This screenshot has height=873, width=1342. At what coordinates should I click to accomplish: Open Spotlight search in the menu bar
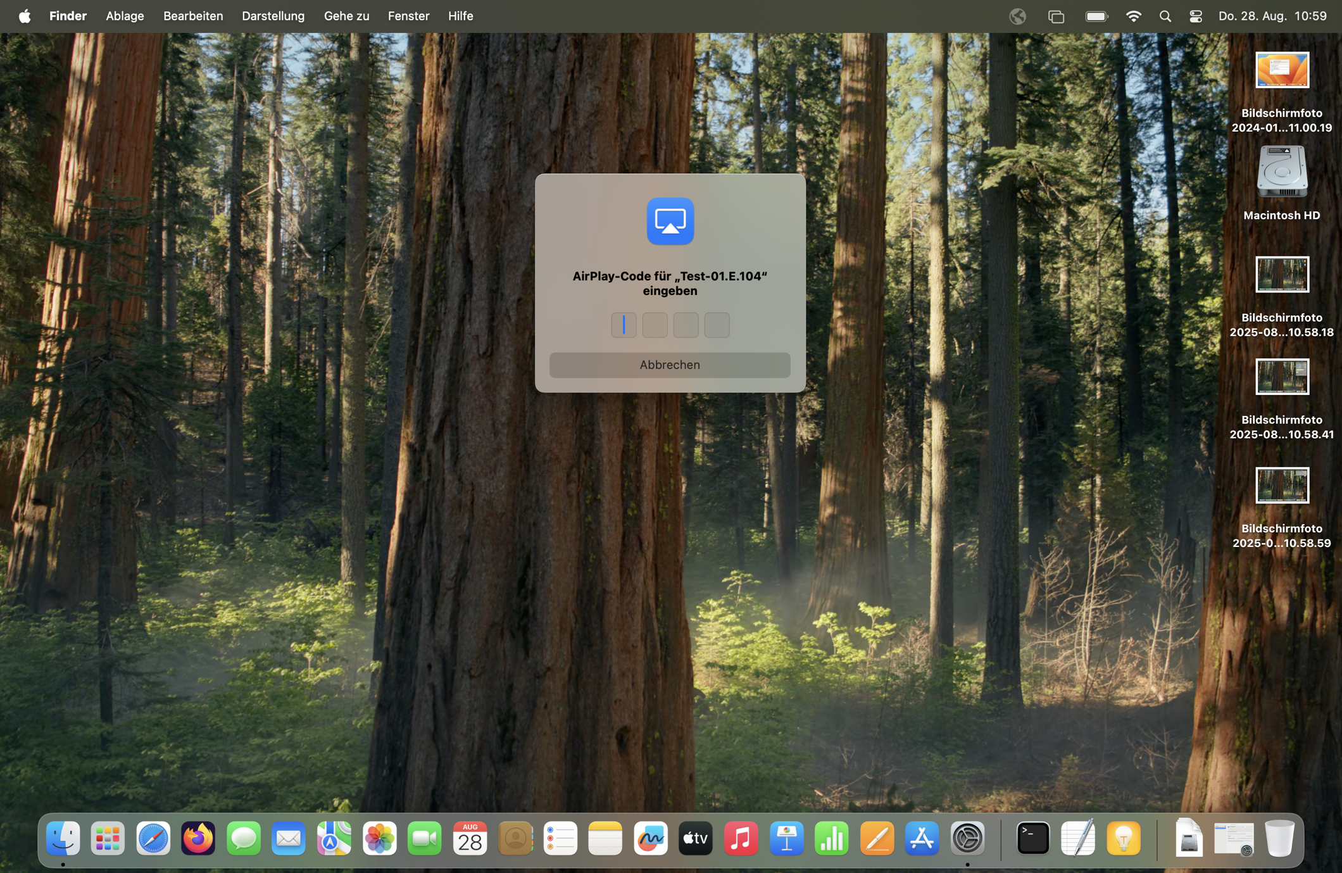[1165, 16]
